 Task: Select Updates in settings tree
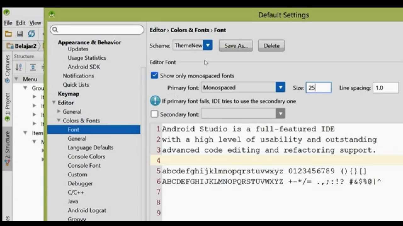78,49
